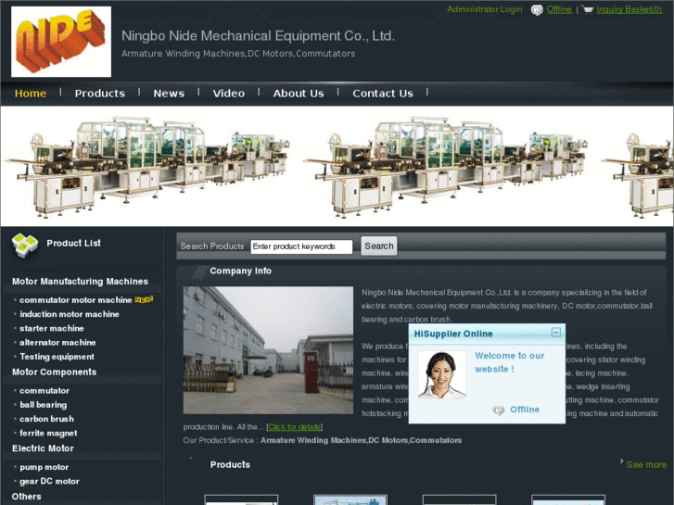
Task: Click the Product List heading
Action: [73, 244]
